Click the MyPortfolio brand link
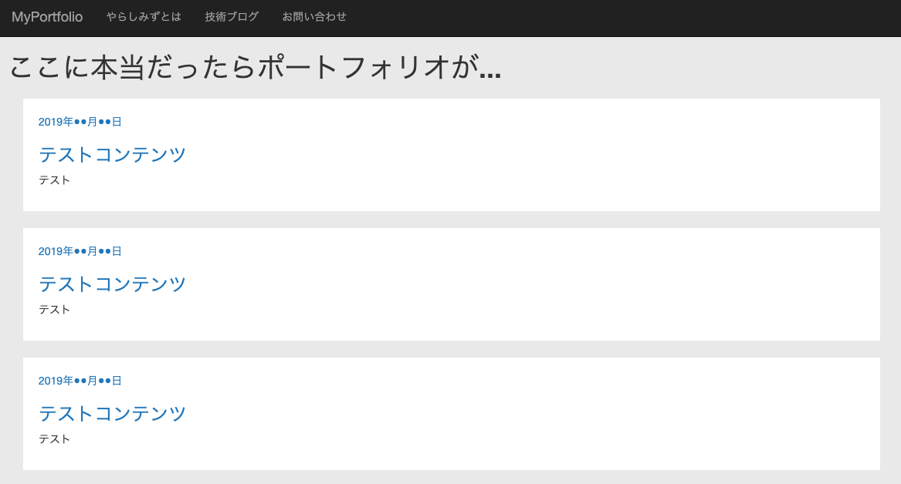Viewport: 901px width, 484px height. click(x=47, y=17)
